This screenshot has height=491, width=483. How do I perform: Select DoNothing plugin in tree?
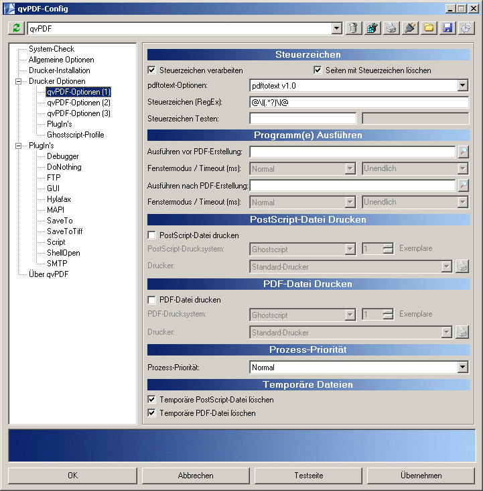pos(64,167)
